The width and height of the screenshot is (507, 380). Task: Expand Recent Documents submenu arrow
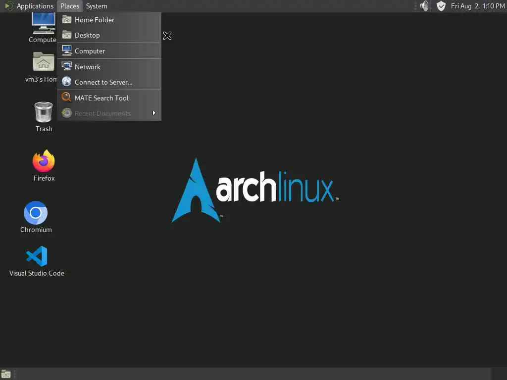(154, 113)
